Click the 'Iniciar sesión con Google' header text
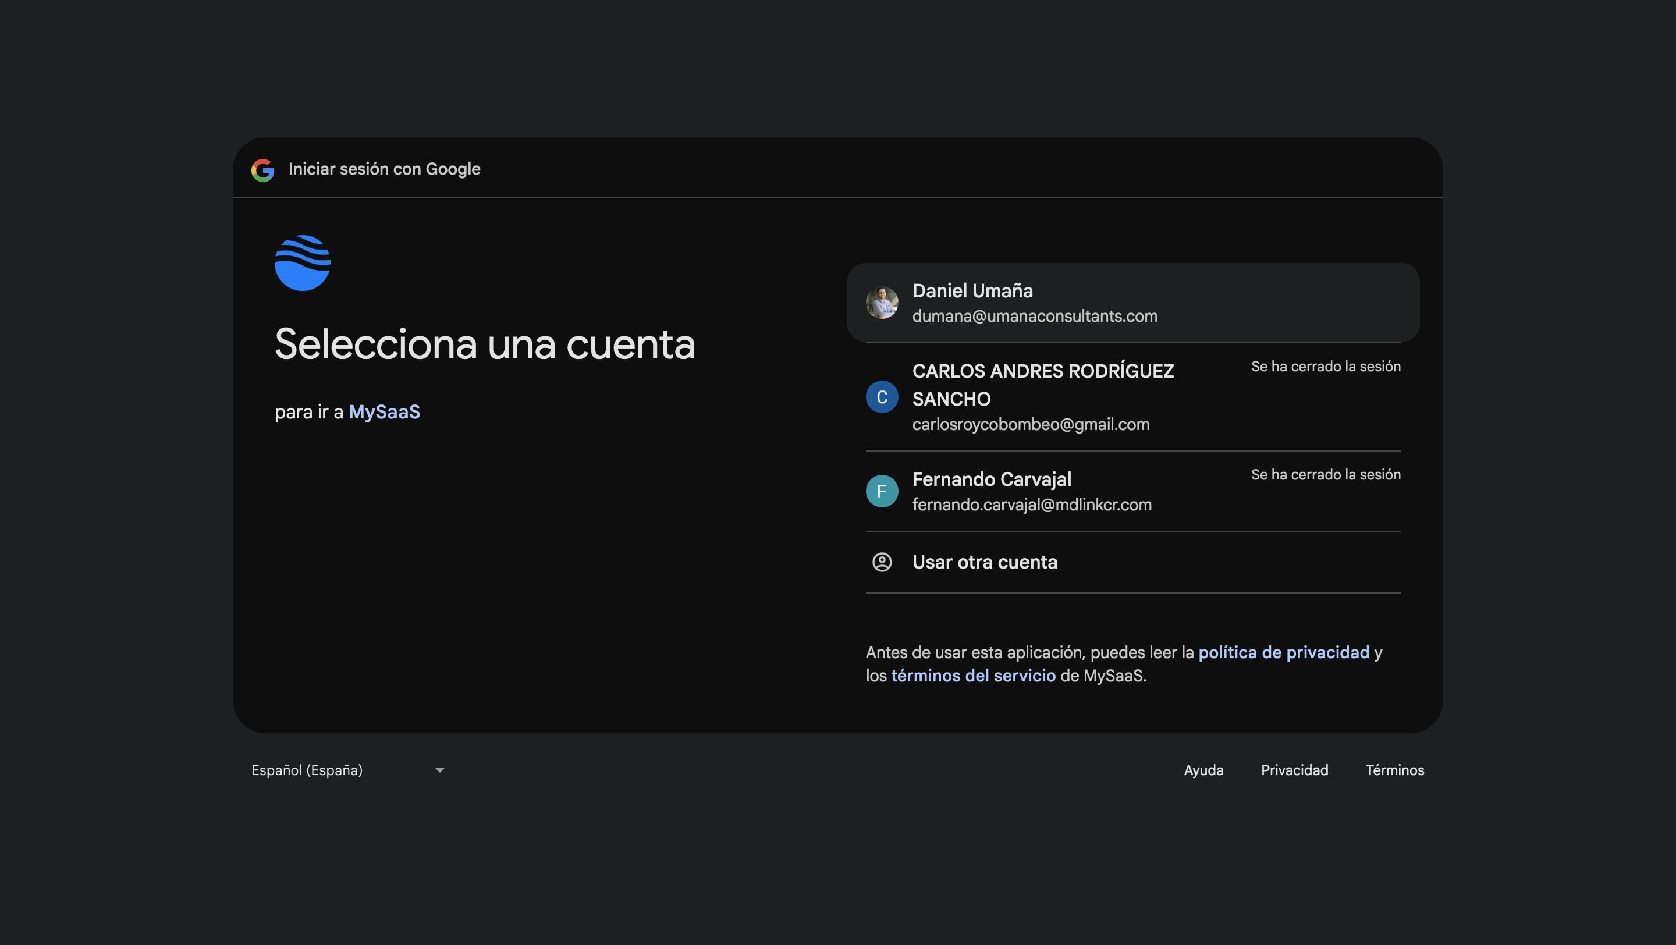The height and width of the screenshot is (945, 1676). tap(384, 169)
